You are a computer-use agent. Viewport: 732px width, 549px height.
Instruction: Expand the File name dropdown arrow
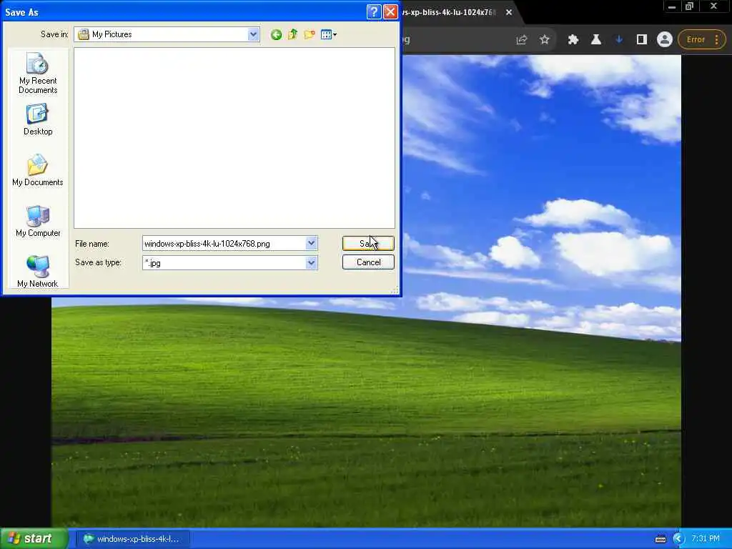tap(312, 243)
